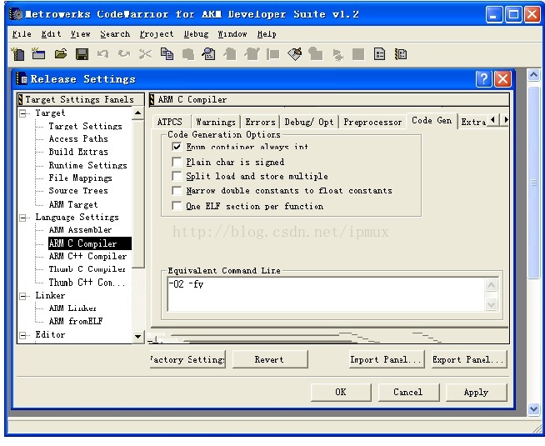Enable Split load and store multiple
Viewport: 545px width, 446px height.
(x=177, y=176)
